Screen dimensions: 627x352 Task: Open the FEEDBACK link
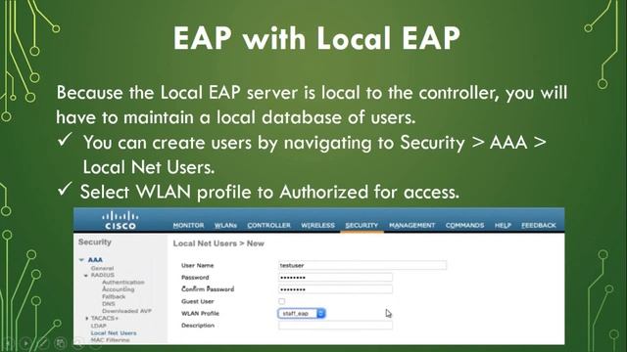point(539,226)
